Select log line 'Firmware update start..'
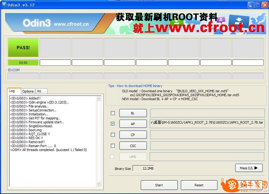269x194 pixels. click(37, 122)
